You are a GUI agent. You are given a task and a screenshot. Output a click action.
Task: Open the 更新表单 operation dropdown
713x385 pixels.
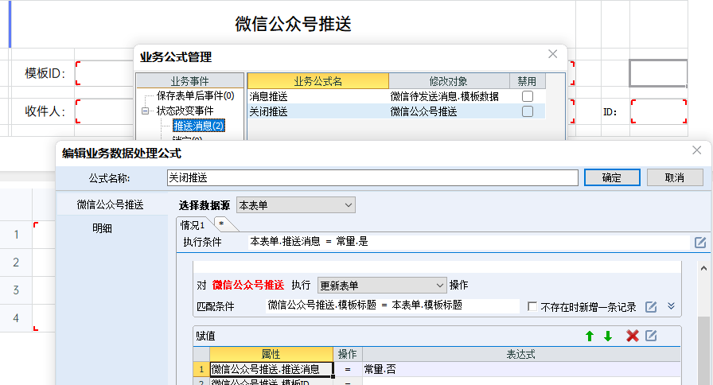(382, 285)
